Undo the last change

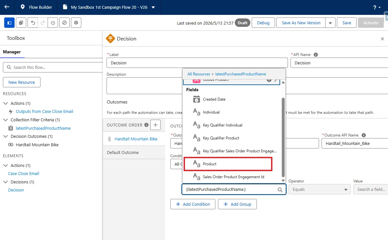pos(33,23)
